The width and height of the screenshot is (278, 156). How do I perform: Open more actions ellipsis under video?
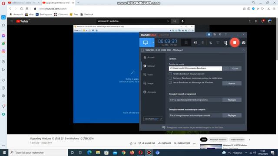click(194, 143)
